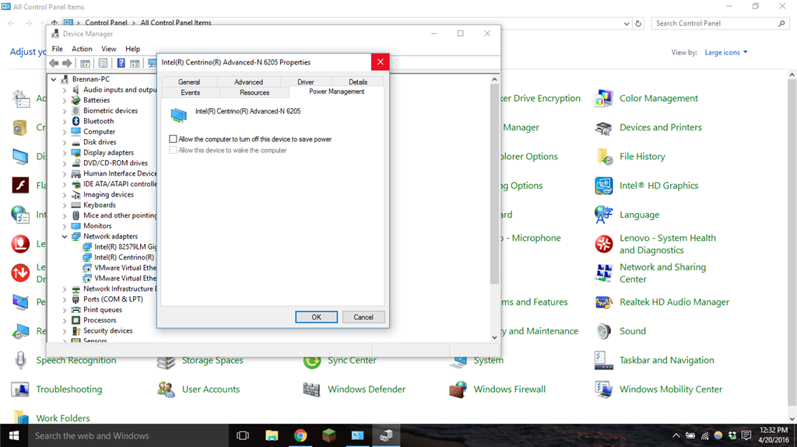Image resolution: width=797 pixels, height=447 pixels.
Task: Expand the Bluetooth tree node
Action: tap(65, 121)
